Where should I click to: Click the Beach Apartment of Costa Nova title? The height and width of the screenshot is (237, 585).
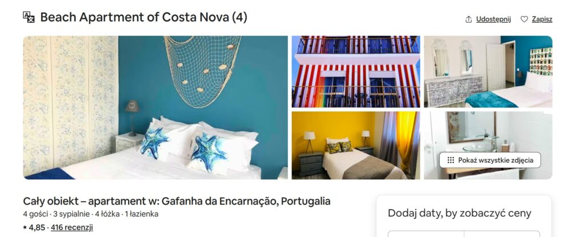(x=143, y=17)
